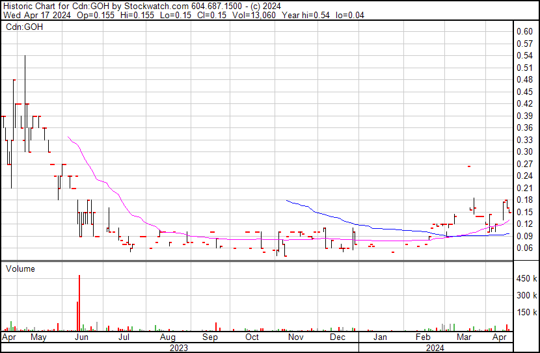Click the isolated red marker near 0.27 in March
Viewport: 540px width, 353px height.
pos(468,166)
